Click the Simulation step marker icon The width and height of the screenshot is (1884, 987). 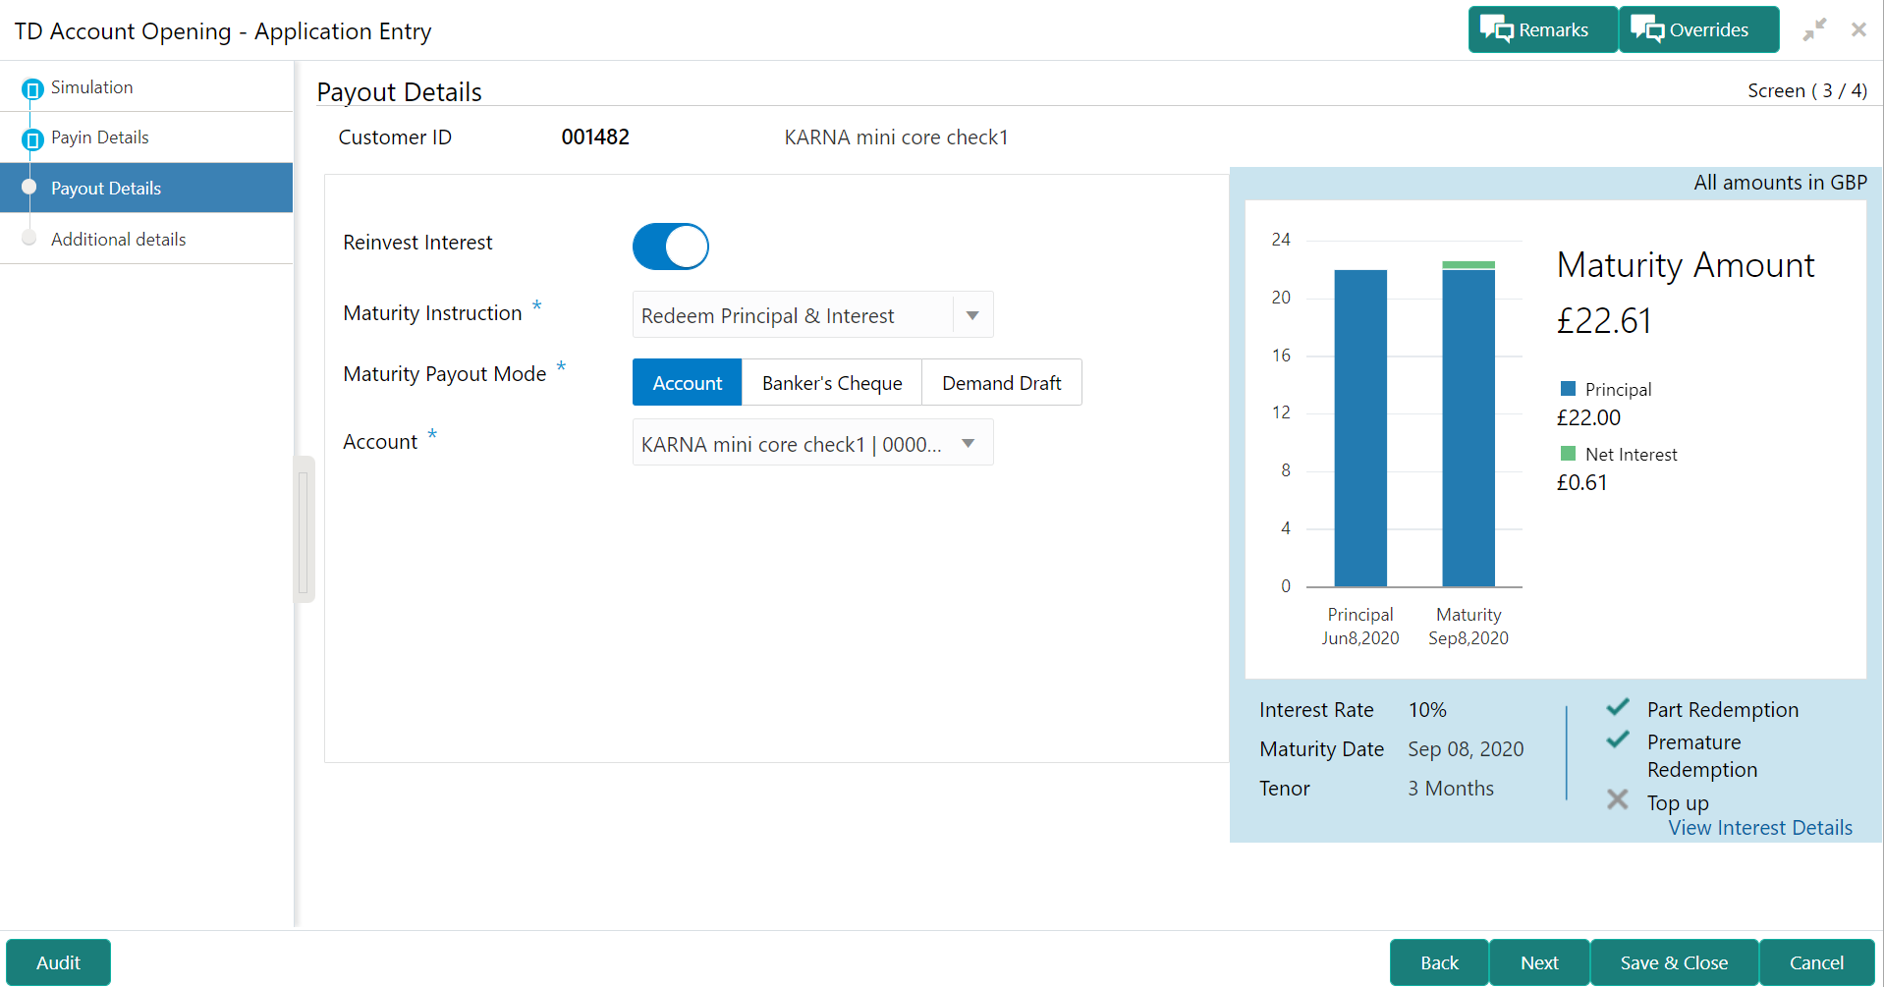click(32, 89)
